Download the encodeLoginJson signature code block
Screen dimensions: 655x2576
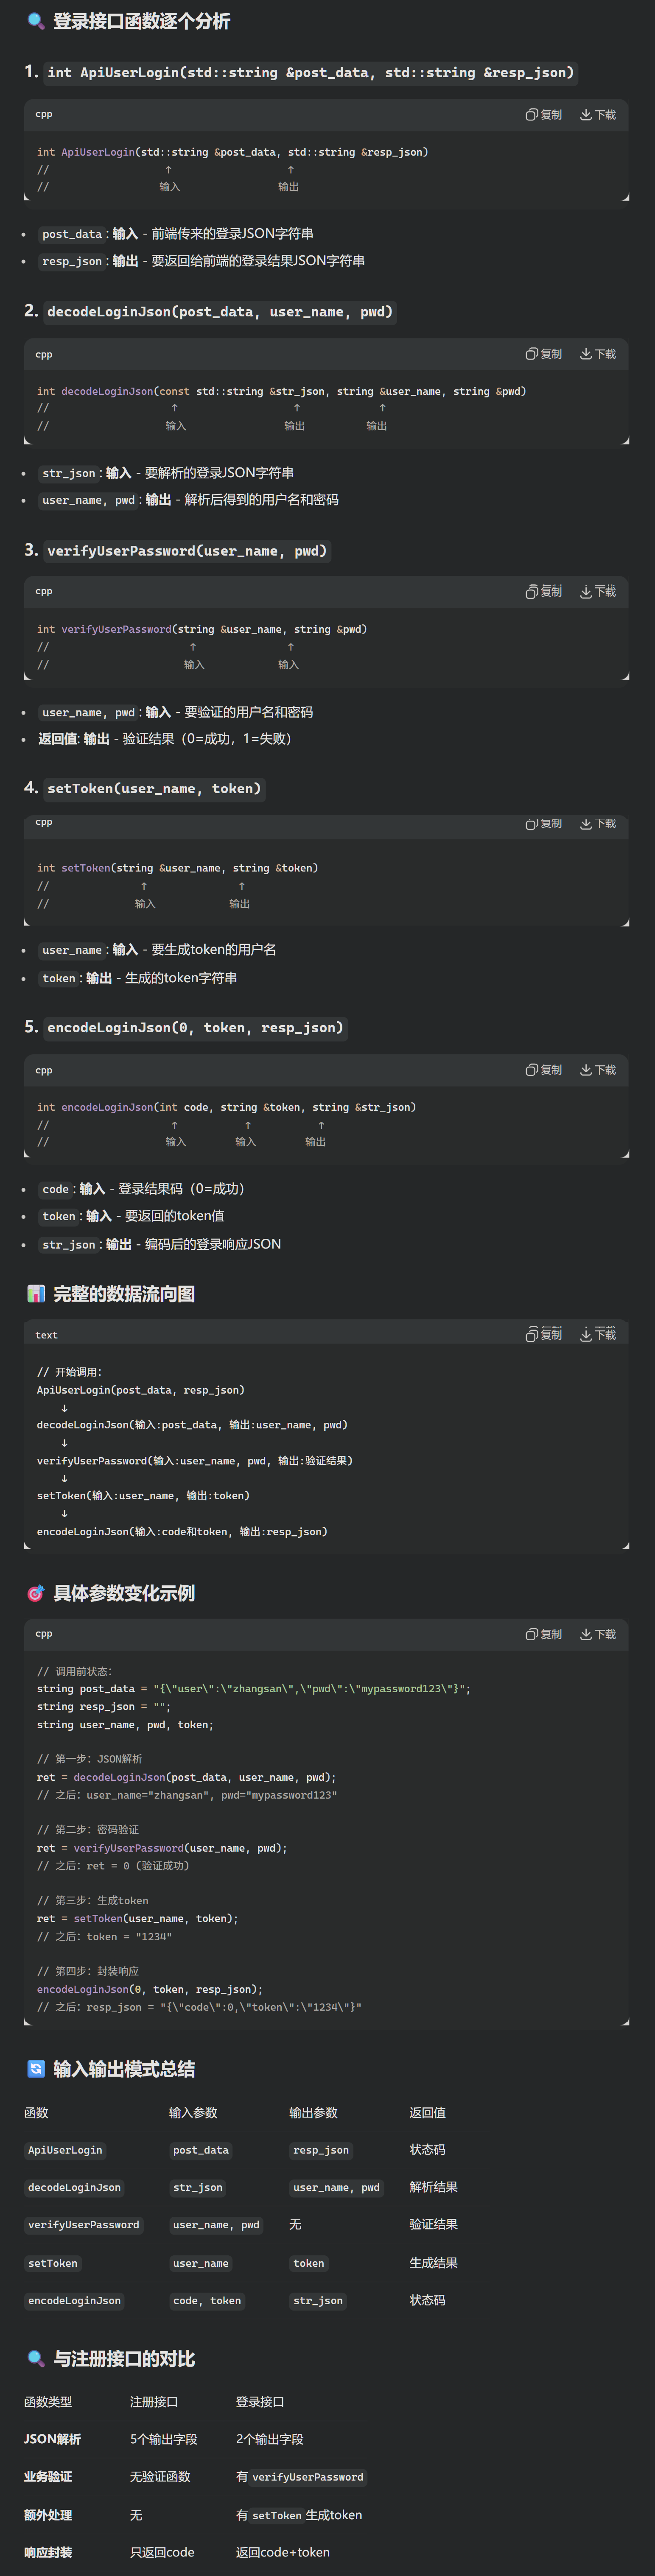click(x=598, y=1070)
